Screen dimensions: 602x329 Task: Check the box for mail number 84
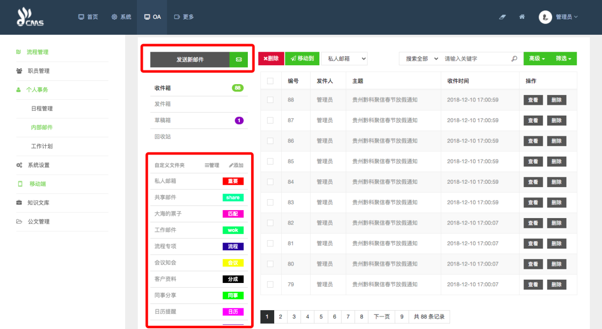(x=270, y=182)
